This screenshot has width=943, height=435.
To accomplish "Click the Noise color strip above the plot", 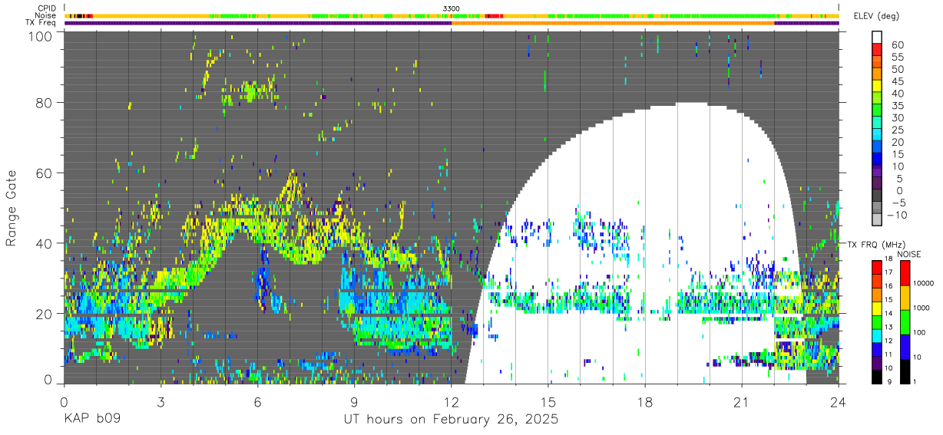I will point(452,15).
